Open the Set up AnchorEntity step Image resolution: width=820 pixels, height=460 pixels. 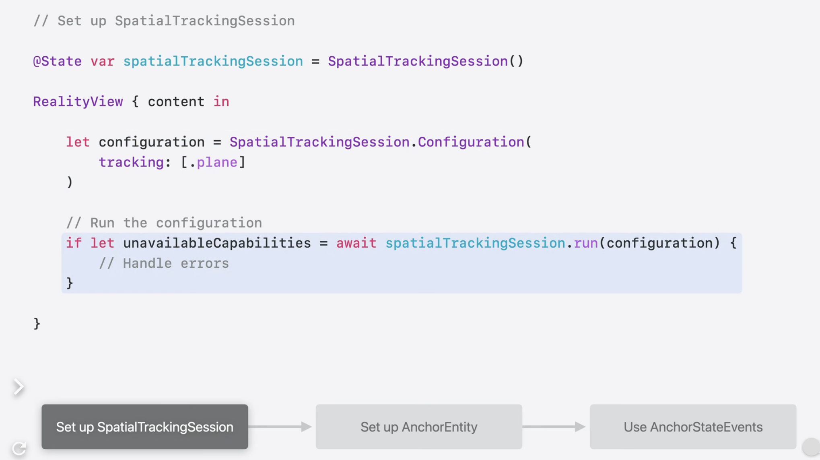pos(418,427)
